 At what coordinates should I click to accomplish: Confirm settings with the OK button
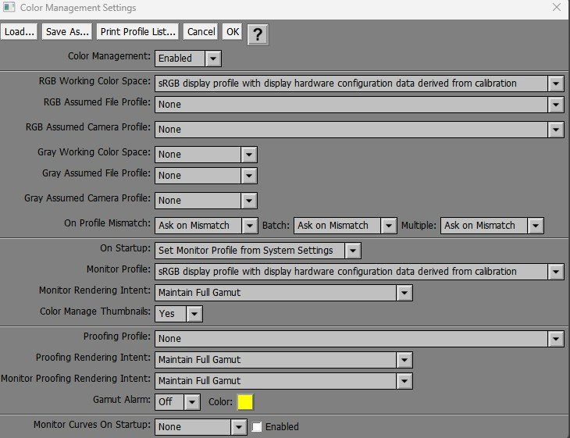click(x=233, y=32)
